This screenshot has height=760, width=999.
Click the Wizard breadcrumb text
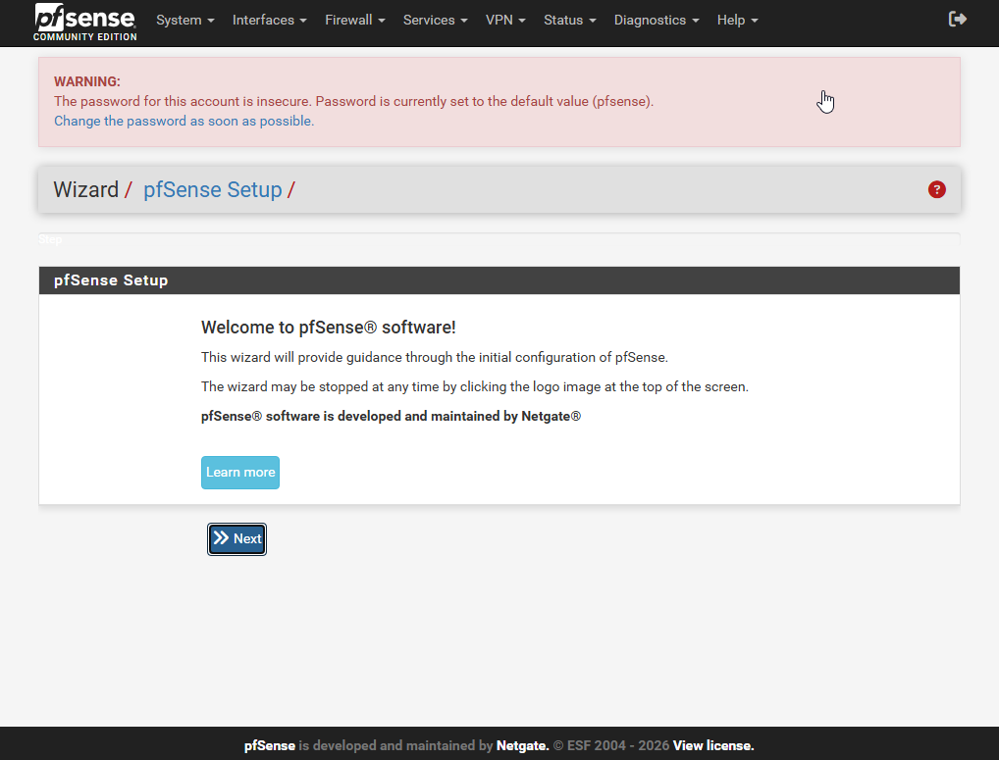click(x=85, y=189)
